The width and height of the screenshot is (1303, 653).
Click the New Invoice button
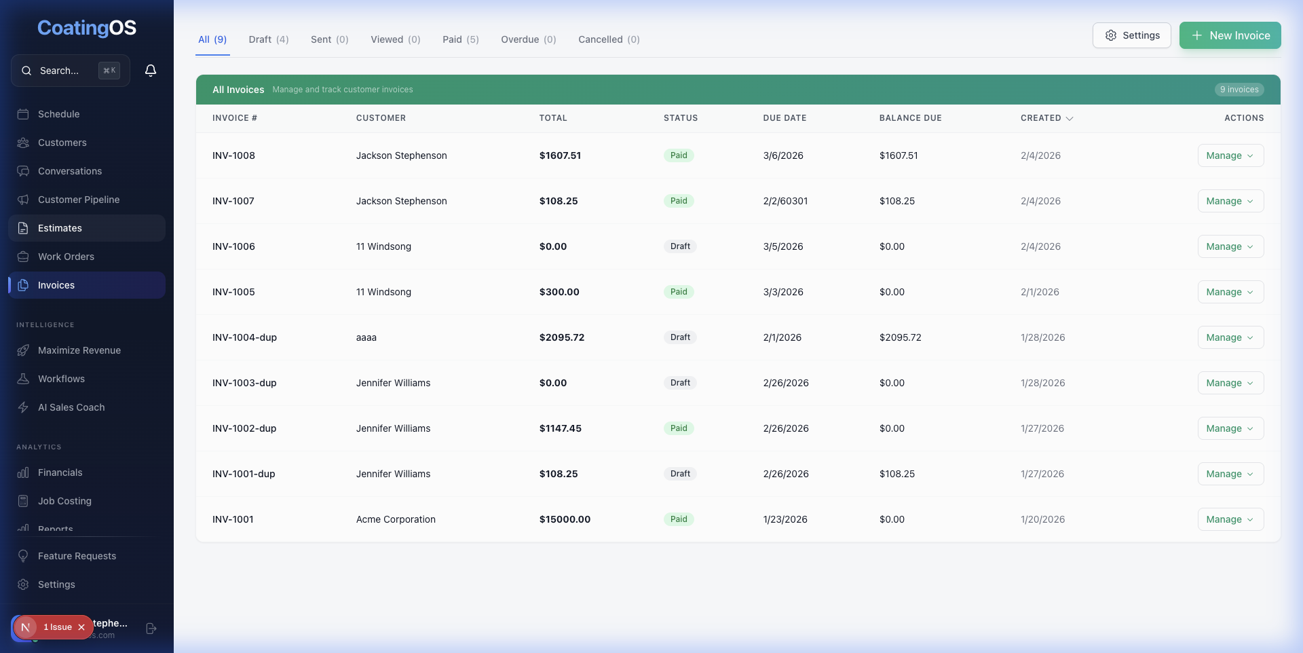click(x=1230, y=35)
